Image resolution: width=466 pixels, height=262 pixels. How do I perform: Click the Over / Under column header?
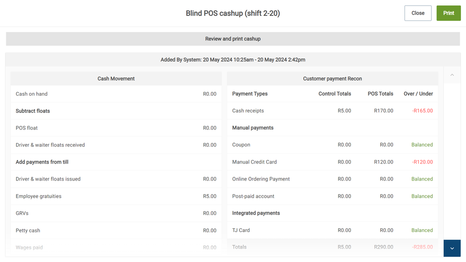[418, 94]
